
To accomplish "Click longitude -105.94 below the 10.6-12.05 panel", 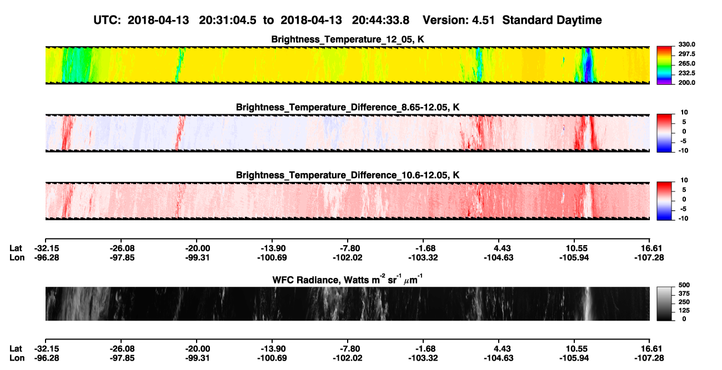I will click(574, 257).
